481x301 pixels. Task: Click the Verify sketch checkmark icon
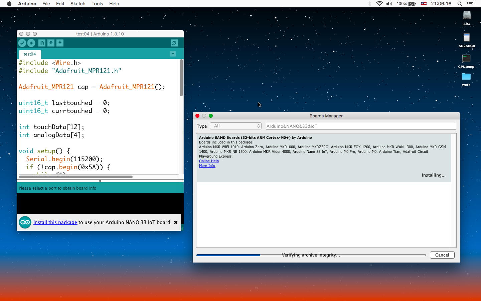pos(22,43)
